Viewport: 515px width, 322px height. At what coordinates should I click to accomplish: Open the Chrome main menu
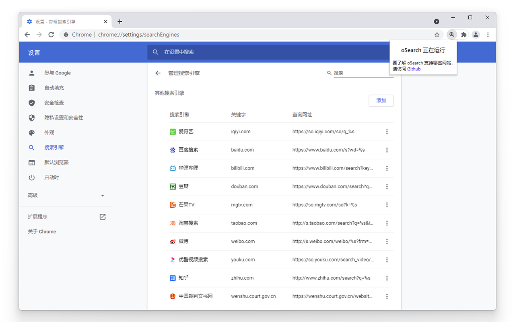pyautogui.click(x=488, y=35)
